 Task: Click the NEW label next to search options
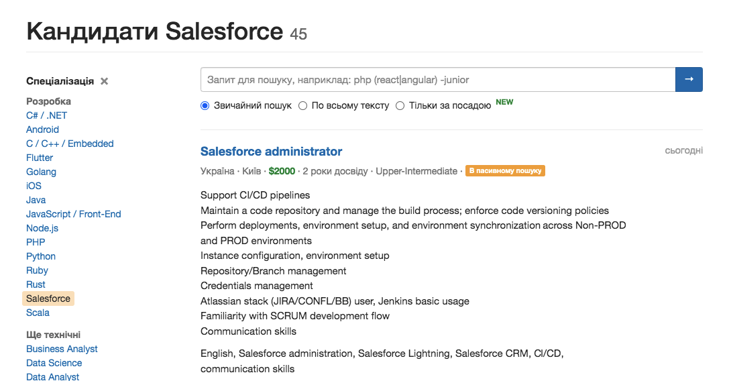[x=504, y=102]
